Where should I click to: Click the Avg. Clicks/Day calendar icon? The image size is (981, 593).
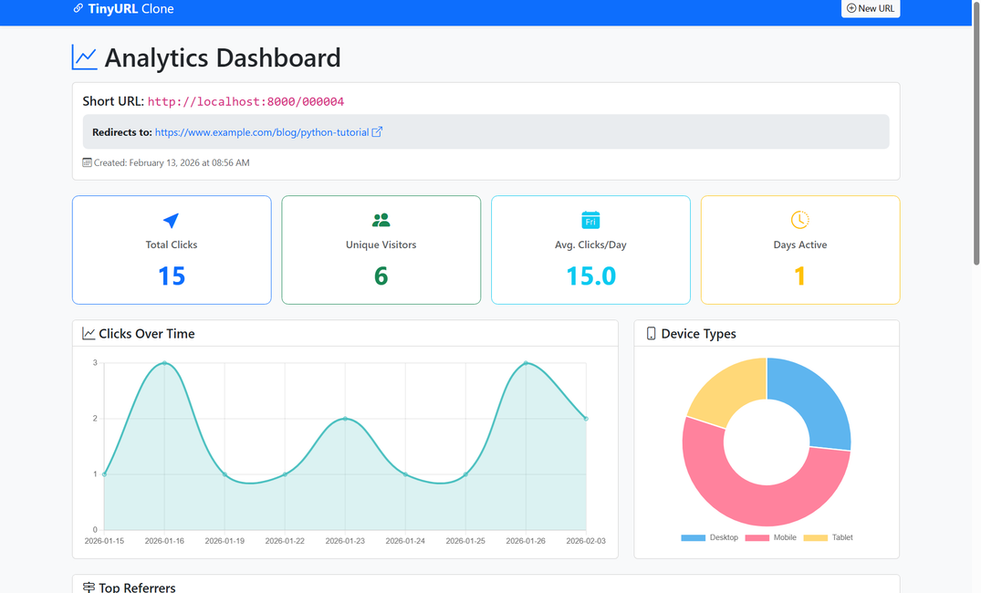(590, 220)
